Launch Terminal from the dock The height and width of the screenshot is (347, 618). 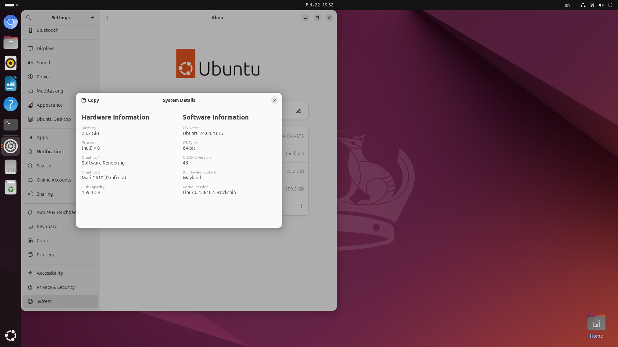pos(11,124)
